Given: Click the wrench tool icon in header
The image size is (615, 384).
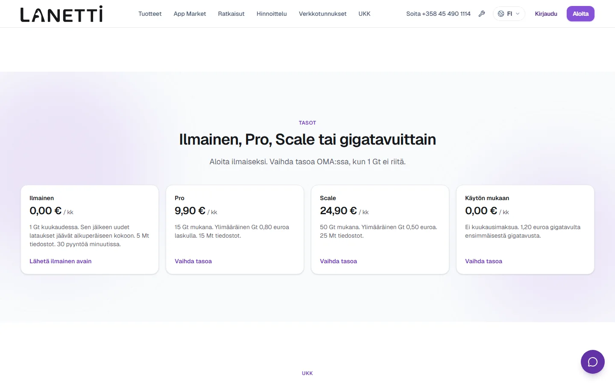Looking at the screenshot, I should 482,14.
